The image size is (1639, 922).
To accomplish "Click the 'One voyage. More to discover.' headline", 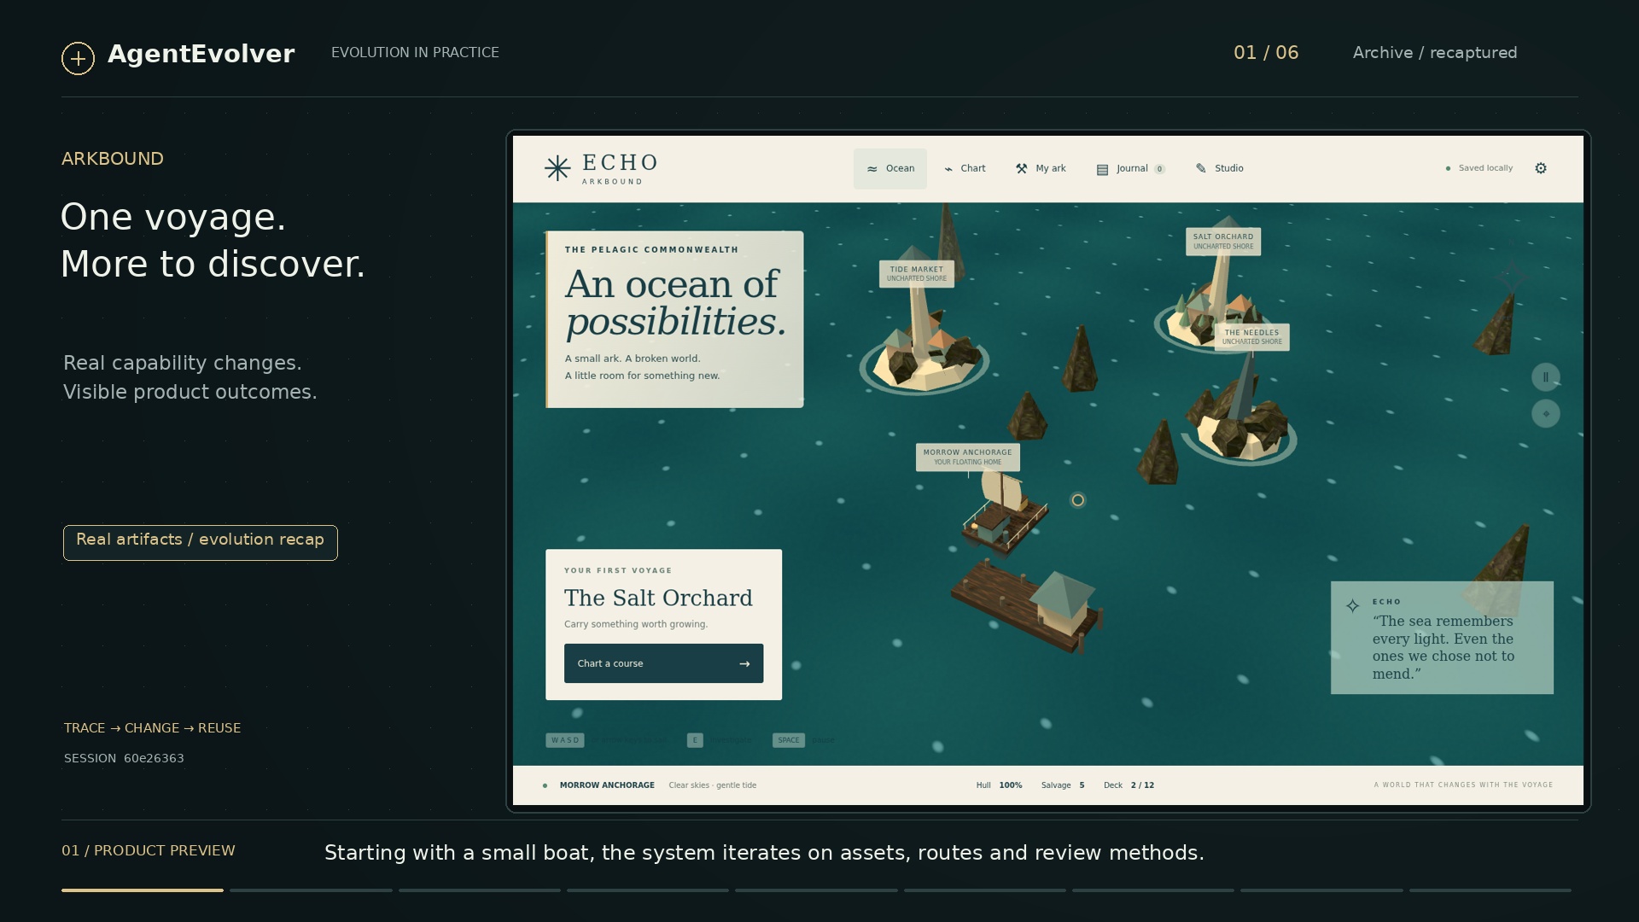I will coord(213,241).
